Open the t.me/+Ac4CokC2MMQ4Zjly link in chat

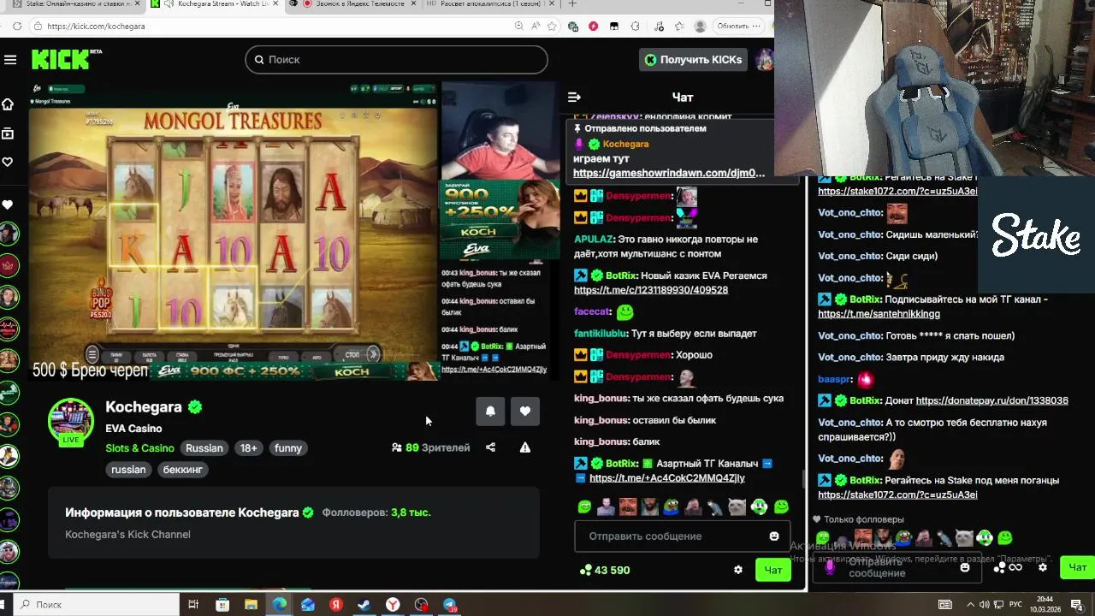click(x=666, y=478)
